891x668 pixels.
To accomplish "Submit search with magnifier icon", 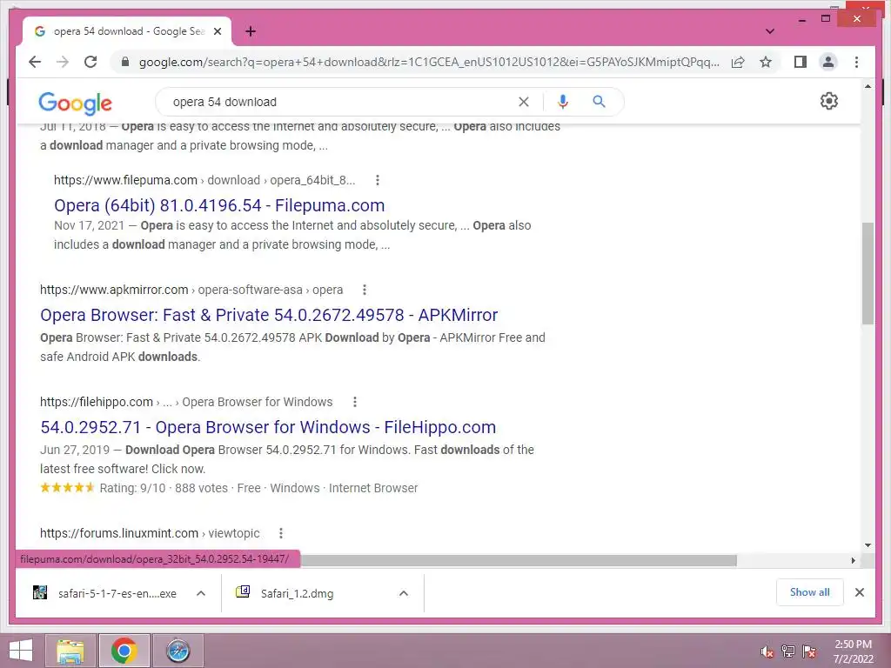I will click(x=599, y=102).
